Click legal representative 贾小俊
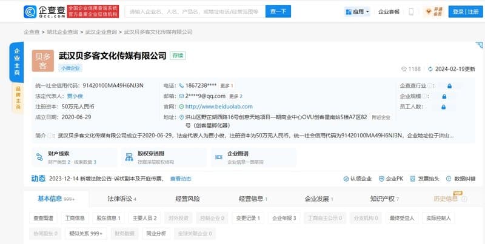This screenshot has width=485, height=244. (75, 96)
